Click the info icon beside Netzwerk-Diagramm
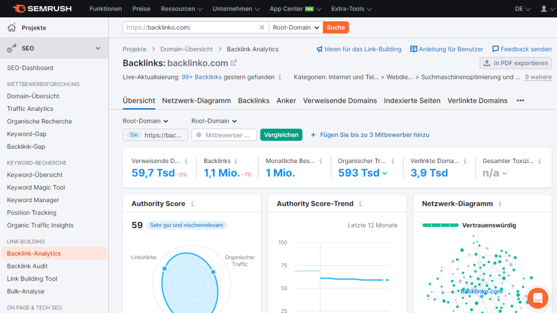 [500, 204]
